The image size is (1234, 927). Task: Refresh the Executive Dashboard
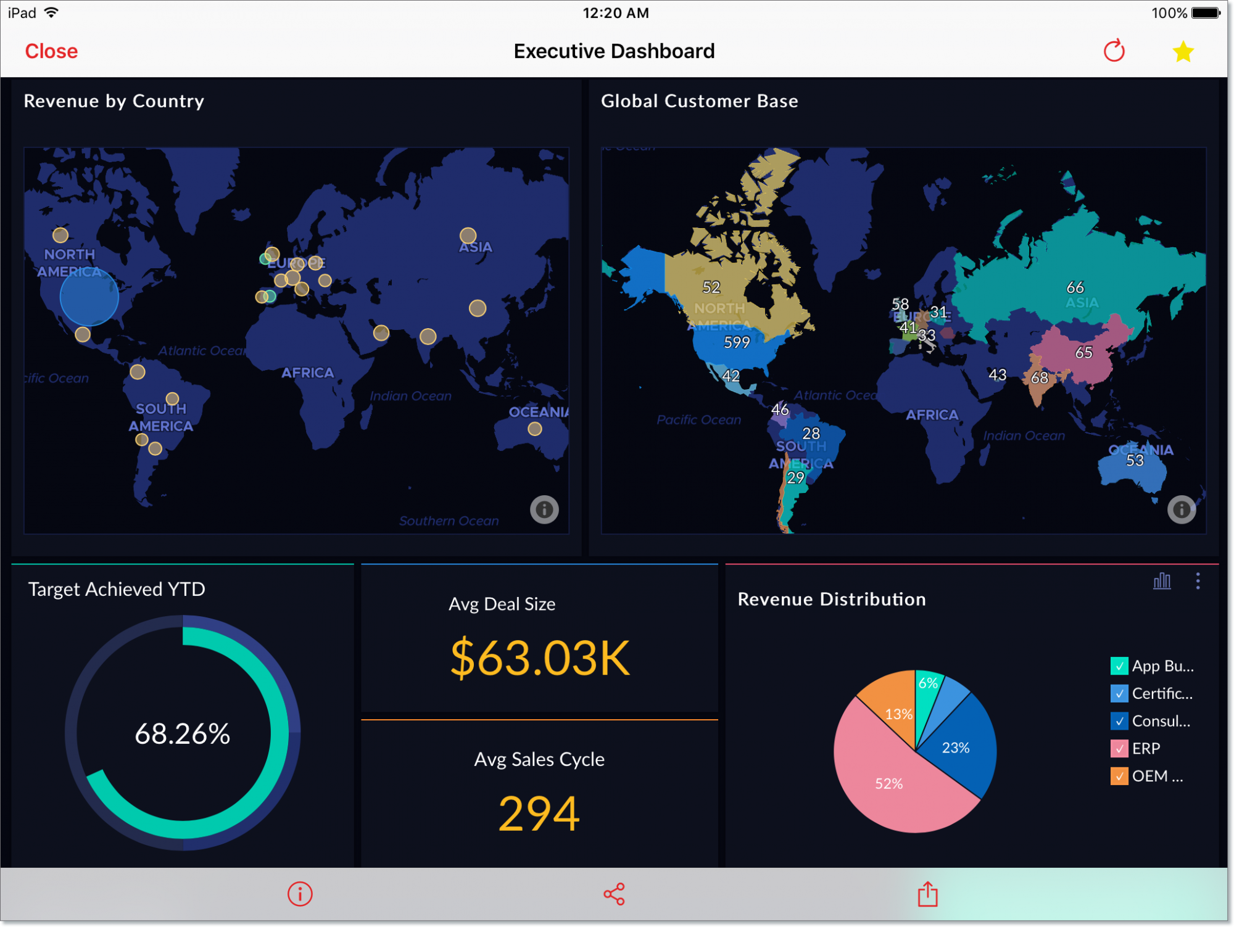[1114, 51]
